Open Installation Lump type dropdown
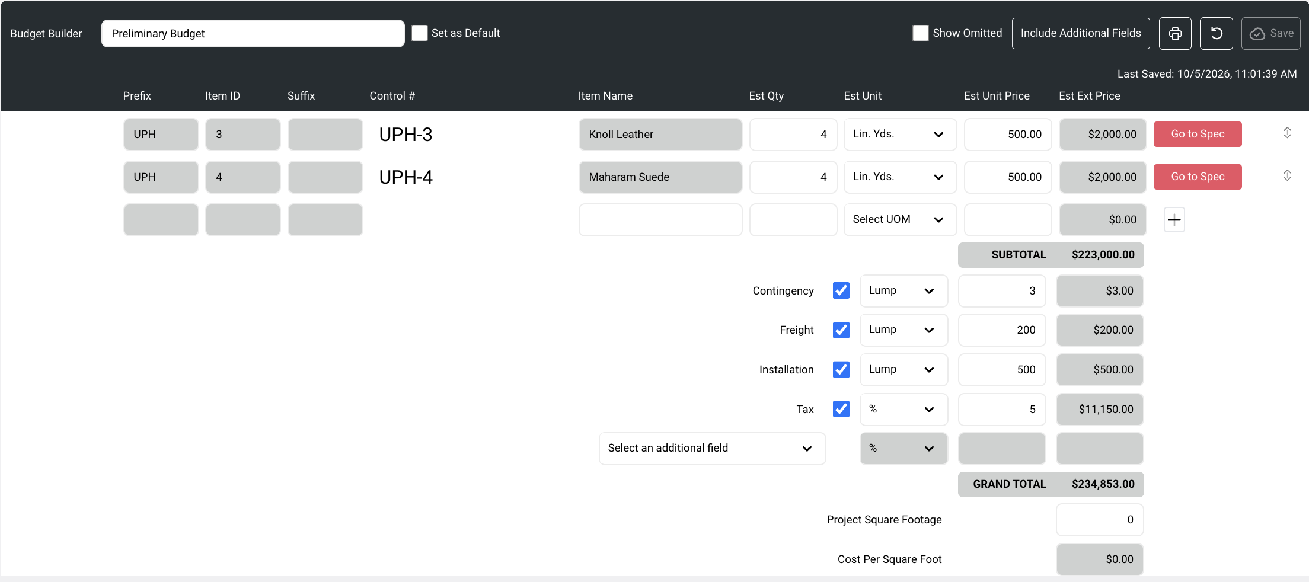Image resolution: width=1309 pixels, height=582 pixels. [x=903, y=370]
